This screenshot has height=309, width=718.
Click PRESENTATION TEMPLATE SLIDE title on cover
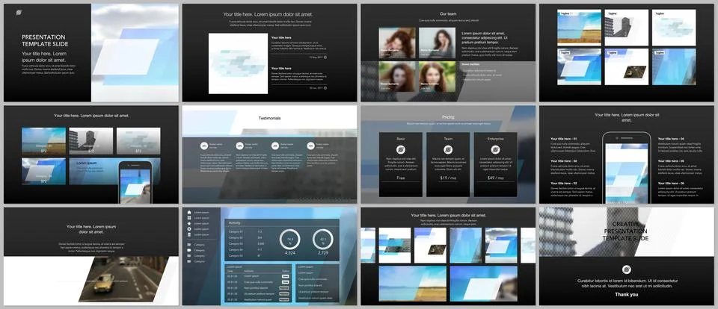[x=45, y=41]
